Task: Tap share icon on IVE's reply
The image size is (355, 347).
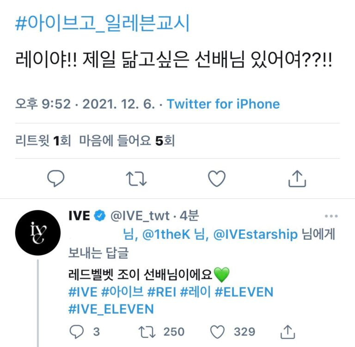Action: point(288,332)
